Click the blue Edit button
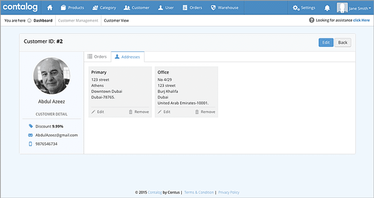 (x=326, y=42)
